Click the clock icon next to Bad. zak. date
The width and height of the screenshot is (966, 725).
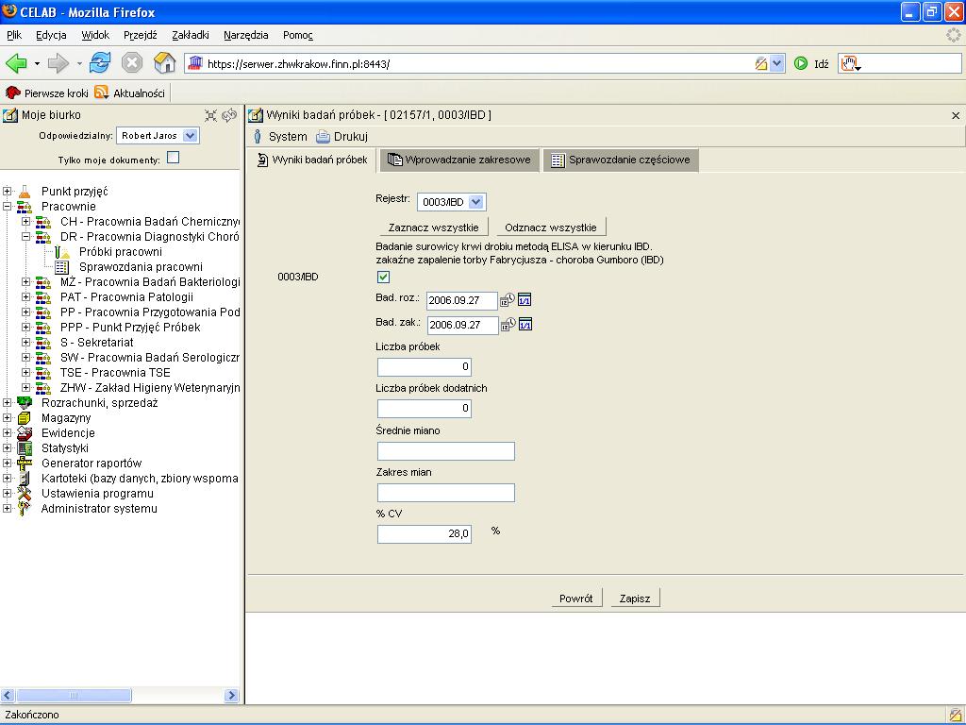tap(508, 325)
